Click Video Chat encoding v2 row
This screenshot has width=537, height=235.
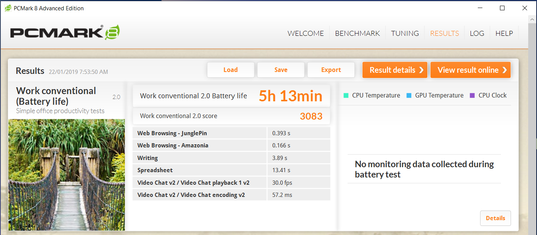[x=231, y=195]
